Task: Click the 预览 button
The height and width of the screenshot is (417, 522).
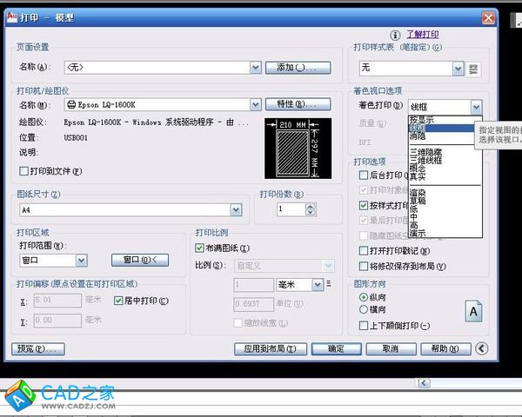Action: pyautogui.click(x=38, y=348)
